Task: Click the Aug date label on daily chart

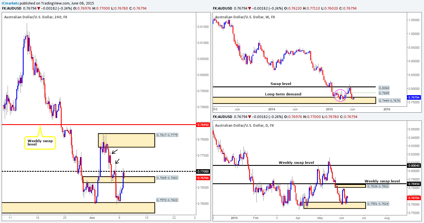Action: click(387, 218)
